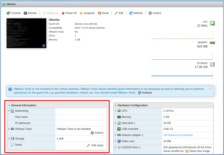Open the Actions menu in toolbar

pyautogui.click(x=155, y=13)
